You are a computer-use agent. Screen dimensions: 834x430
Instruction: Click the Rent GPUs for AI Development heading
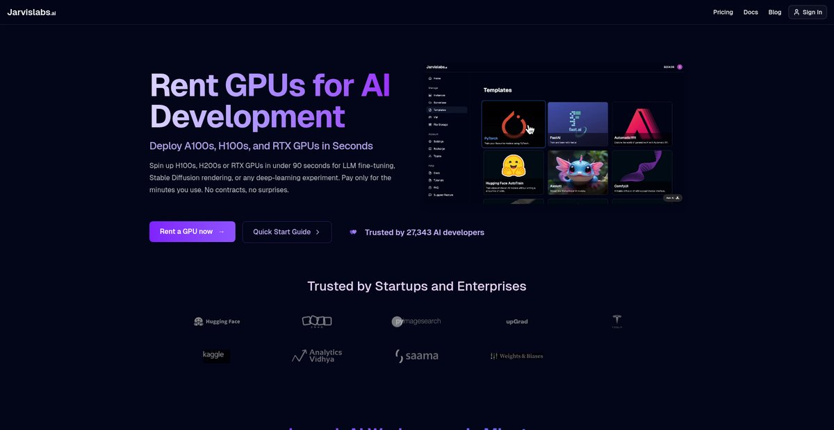[270, 101]
